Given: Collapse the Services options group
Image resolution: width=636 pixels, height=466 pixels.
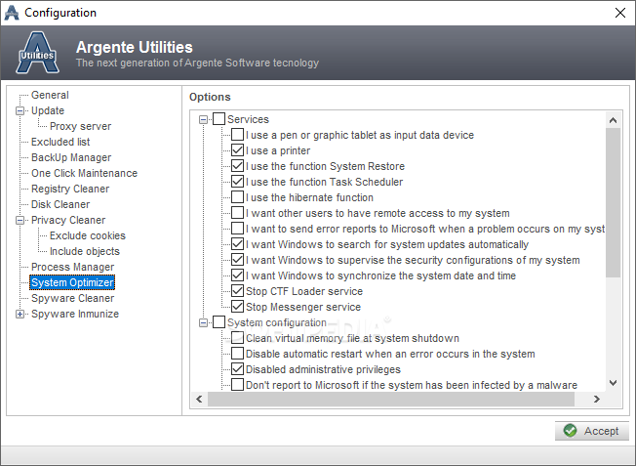Looking at the screenshot, I should tap(203, 119).
